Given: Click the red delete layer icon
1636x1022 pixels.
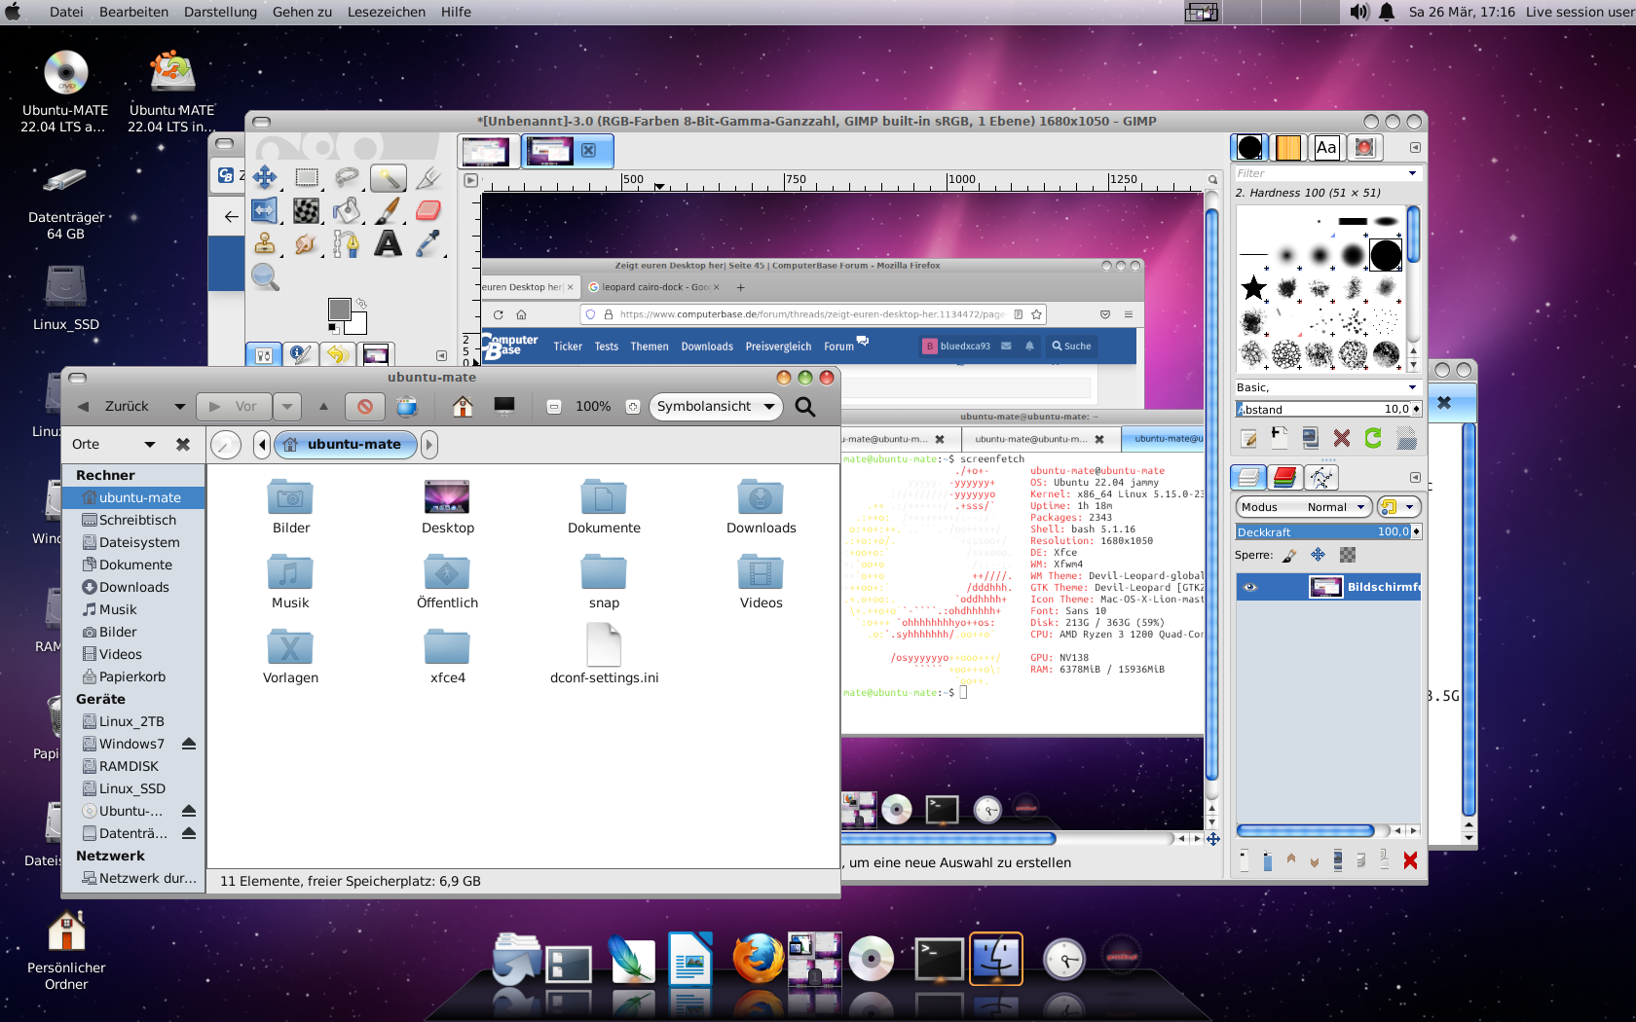Looking at the screenshot, I should click(x=1410, y=860).
